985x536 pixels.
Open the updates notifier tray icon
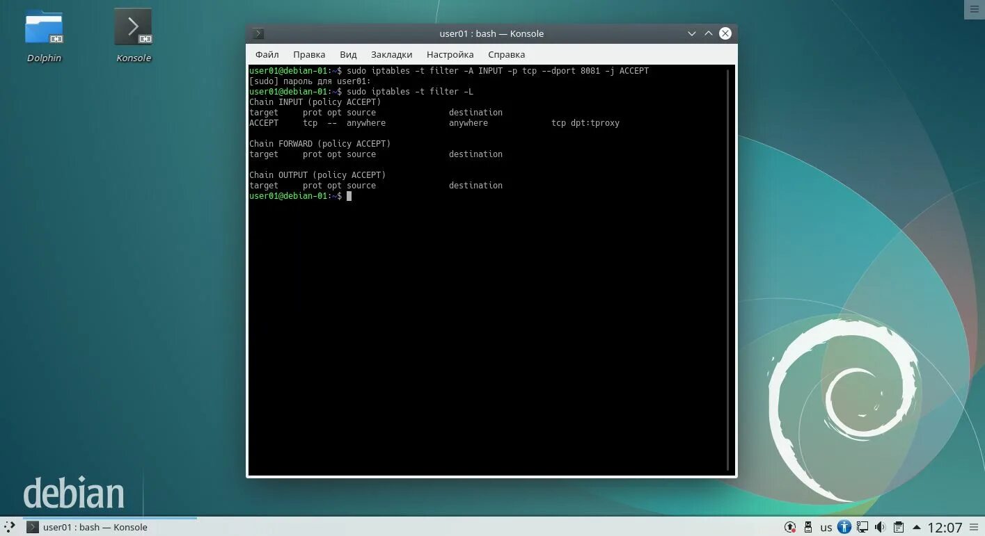[x=790, y=527]
